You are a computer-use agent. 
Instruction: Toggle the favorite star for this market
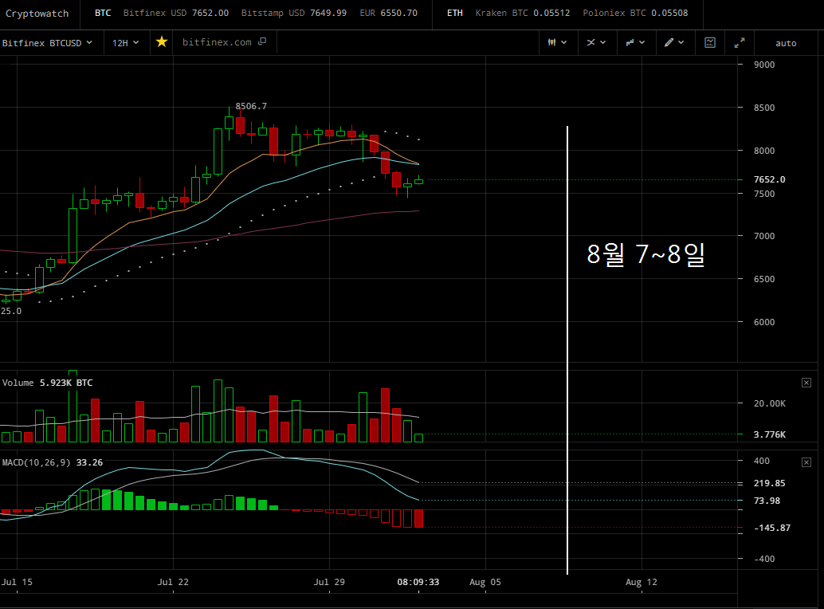[x=162, y=42]
